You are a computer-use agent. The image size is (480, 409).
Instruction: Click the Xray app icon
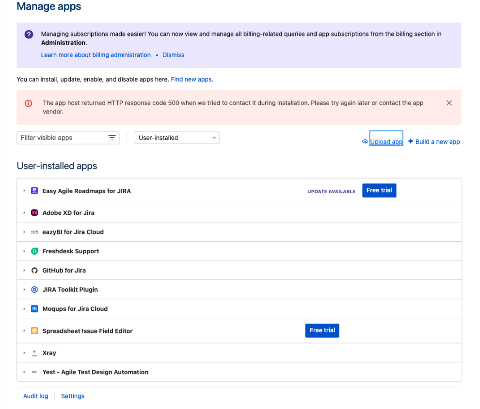tap(34, 353)
